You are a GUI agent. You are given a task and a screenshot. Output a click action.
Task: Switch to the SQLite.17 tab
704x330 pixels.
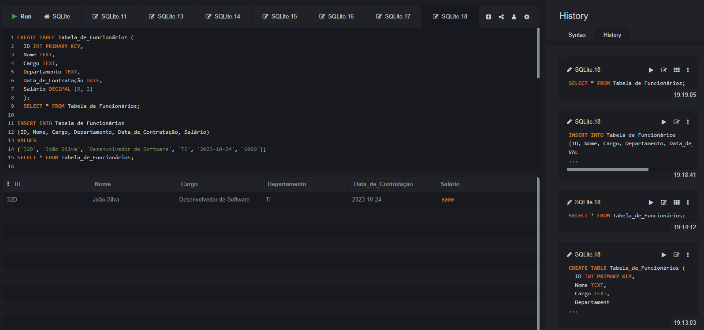(x=393, y=16)
